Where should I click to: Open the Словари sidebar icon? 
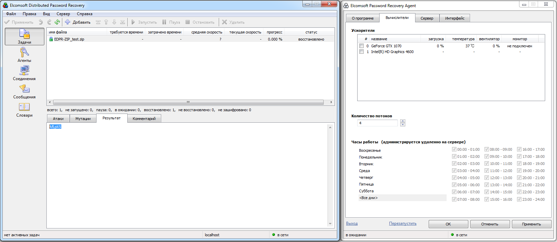tap(24, 107)
